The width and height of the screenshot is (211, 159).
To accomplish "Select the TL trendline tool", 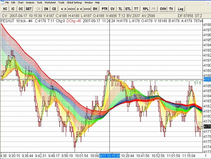I will click(120, 9).
